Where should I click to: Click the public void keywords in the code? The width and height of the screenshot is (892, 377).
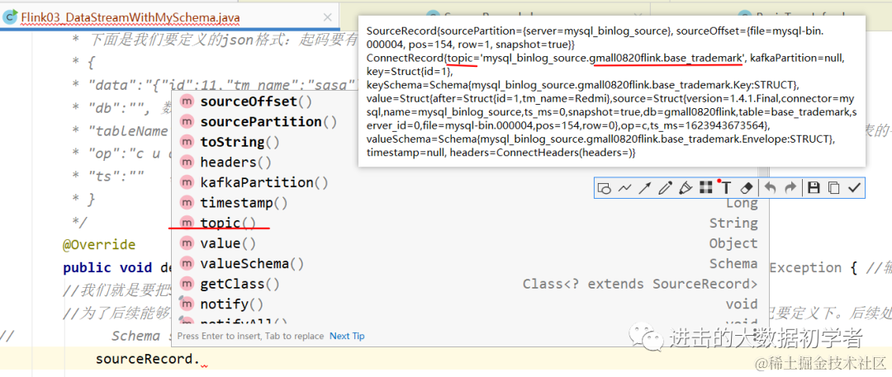[x=107, y=268]
